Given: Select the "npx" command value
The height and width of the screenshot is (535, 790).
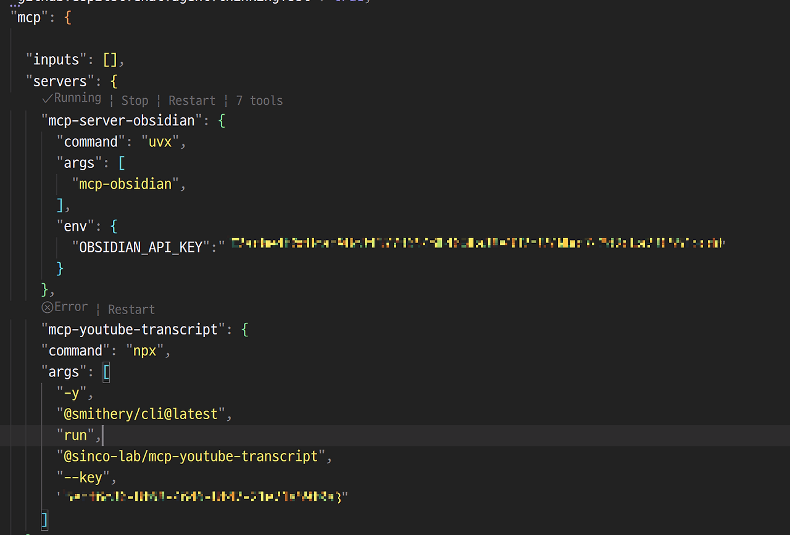Looking at the screenshot, I should click(x=144, y=350).
